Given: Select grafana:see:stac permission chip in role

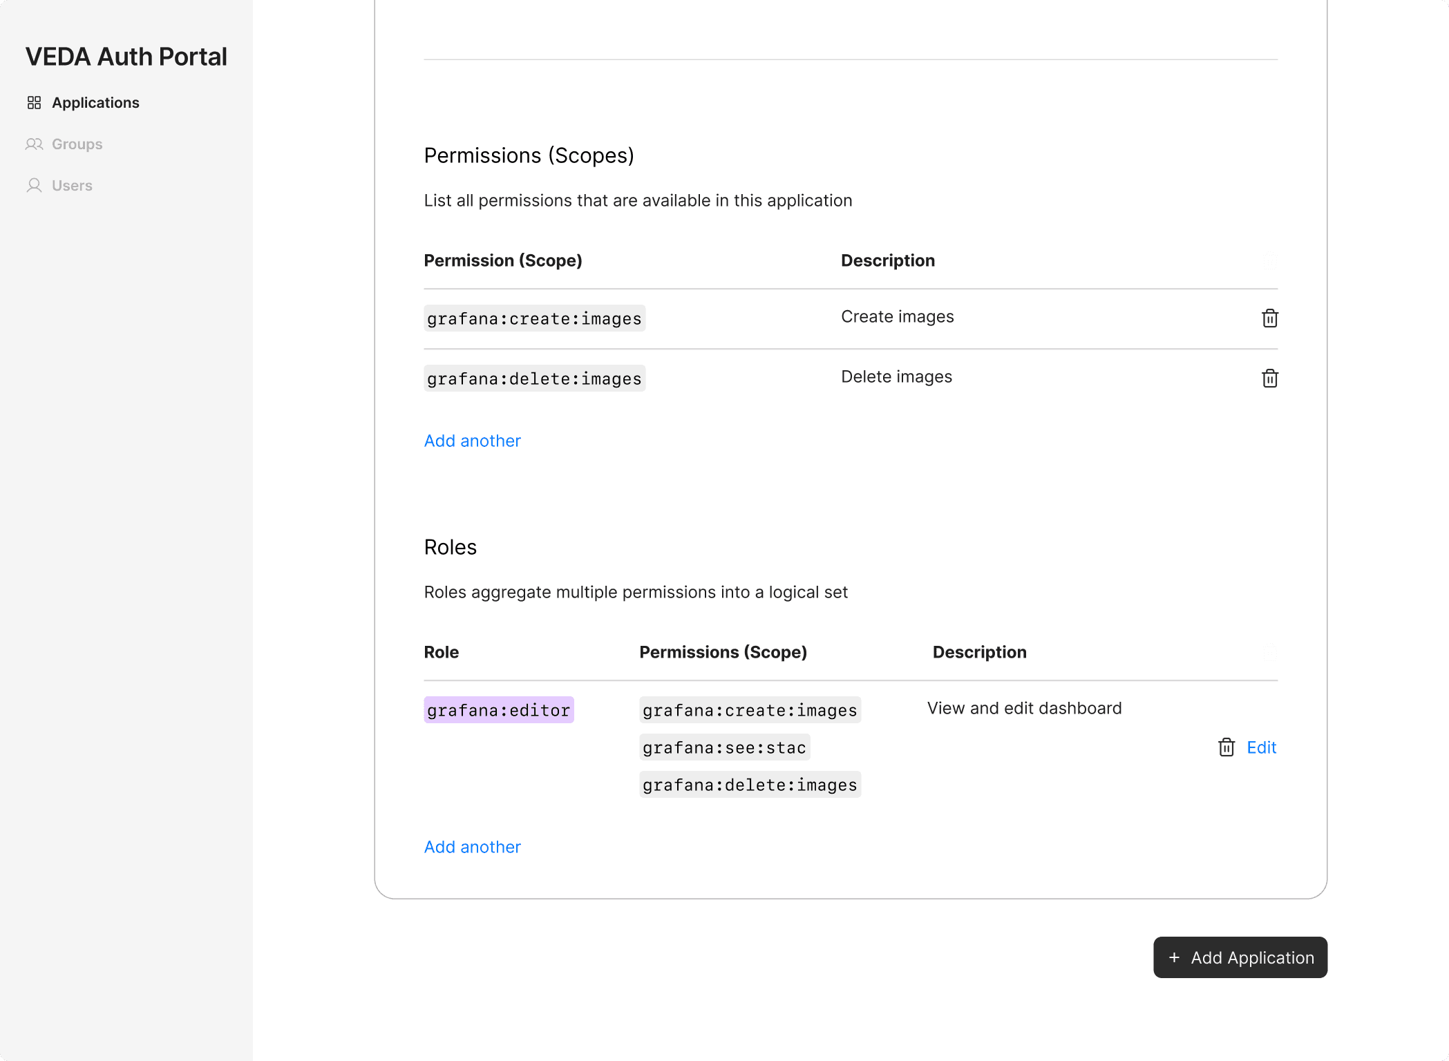Looking at the screenshot, I should pyautogui.click(x=724, y=747).
